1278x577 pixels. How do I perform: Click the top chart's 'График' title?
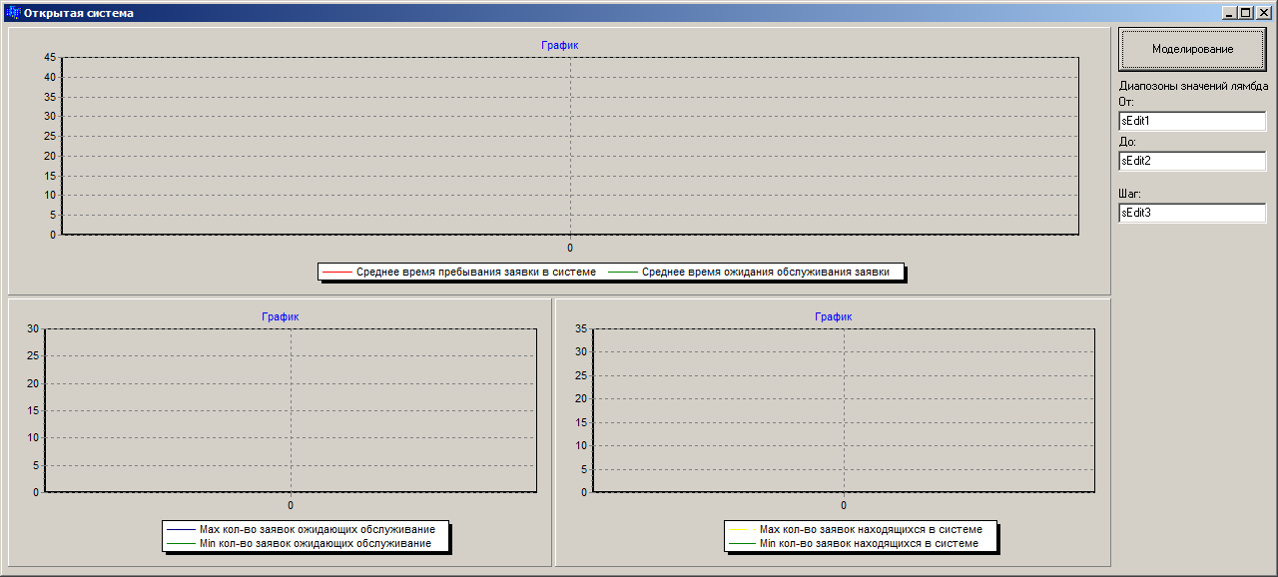pyautogui.click(x=560, y=45)
